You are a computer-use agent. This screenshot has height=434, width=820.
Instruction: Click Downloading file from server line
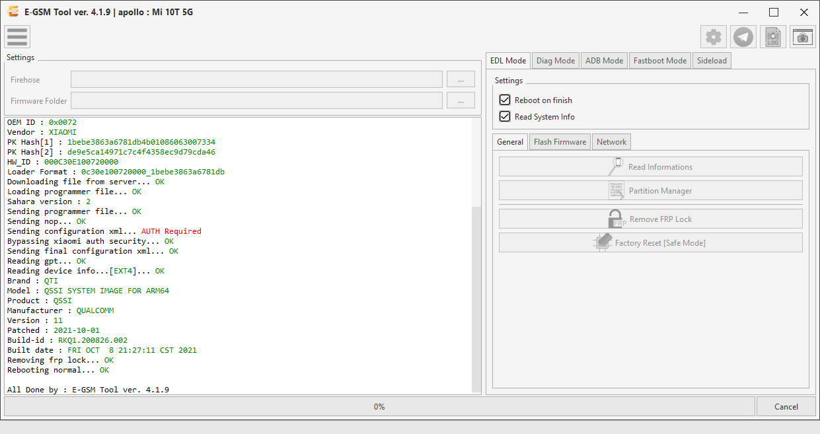pyautogui.click(x=86, y=182)
